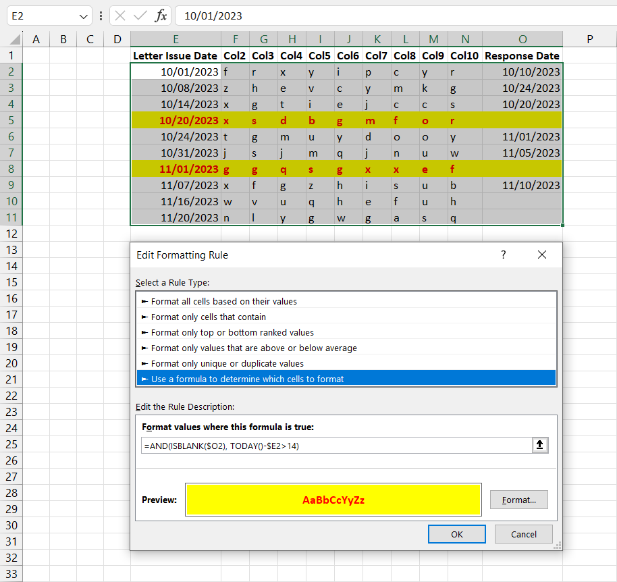Click the formula bar Enter checkmark icon
The width and height of the screenshot is (617, 582).
coord(140,16)
